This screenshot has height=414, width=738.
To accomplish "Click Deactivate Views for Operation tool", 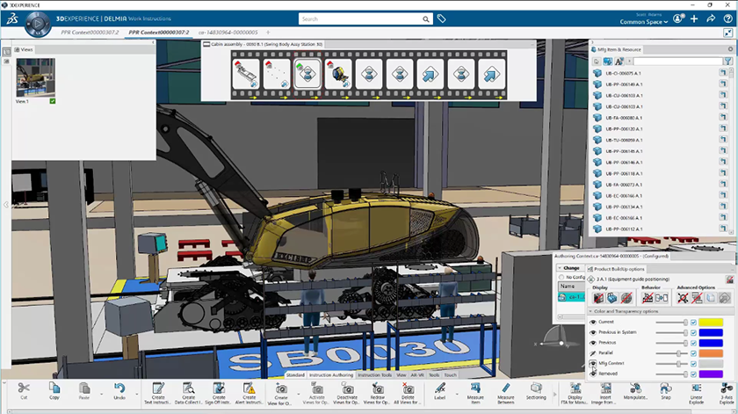I will pos(347,393).
